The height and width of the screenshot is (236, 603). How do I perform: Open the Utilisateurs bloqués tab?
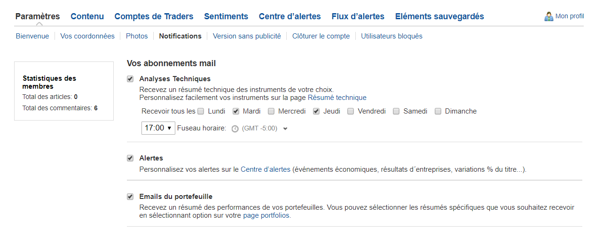pos(392,36)
